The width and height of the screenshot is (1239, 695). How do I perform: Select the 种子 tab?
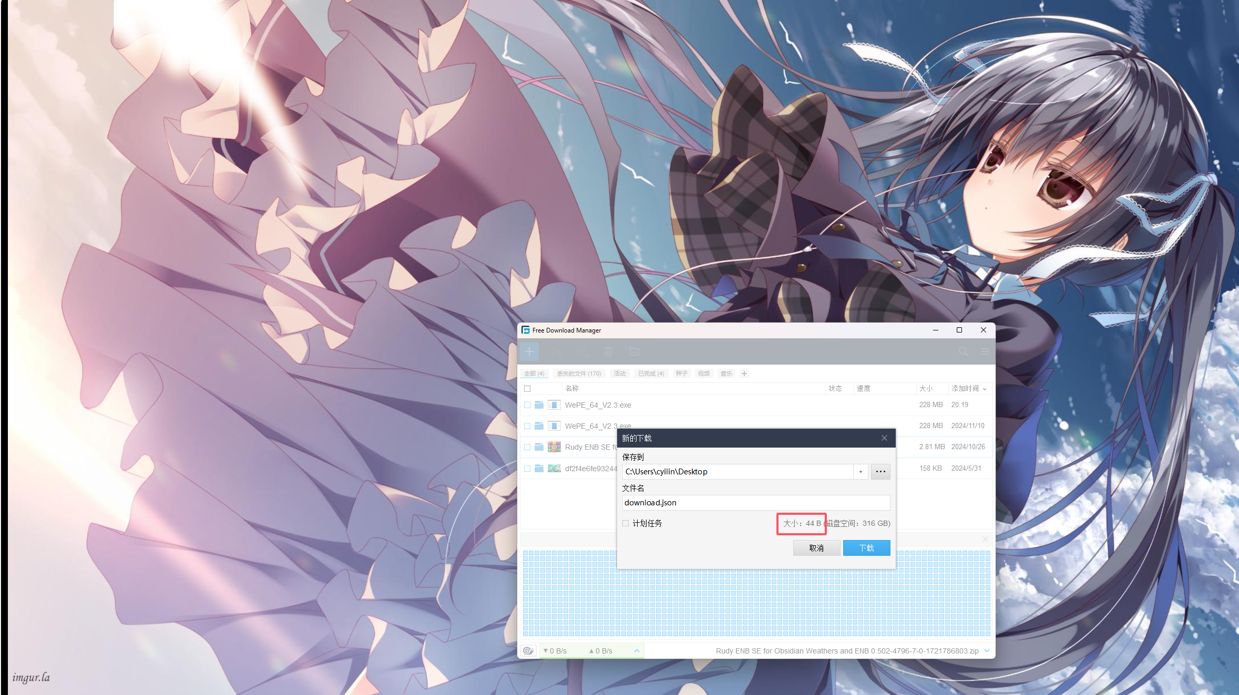click(x=682, y=374)
